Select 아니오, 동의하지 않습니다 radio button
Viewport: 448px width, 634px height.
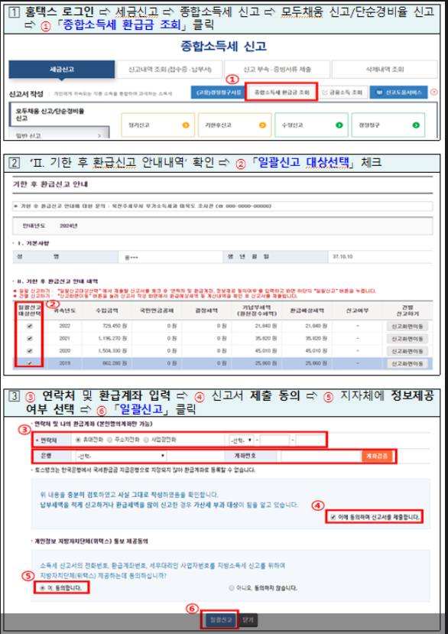pos(232,588)
